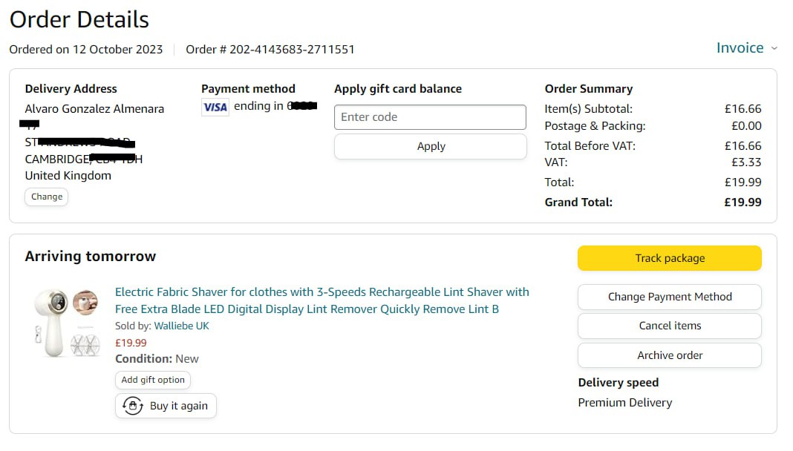Focus the gift card Enter code field
The image size is (793, 451).
(430, 117)
